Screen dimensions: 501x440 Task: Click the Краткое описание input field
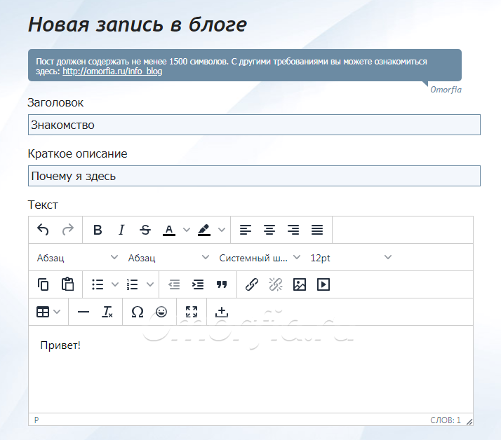click(254, 176)
